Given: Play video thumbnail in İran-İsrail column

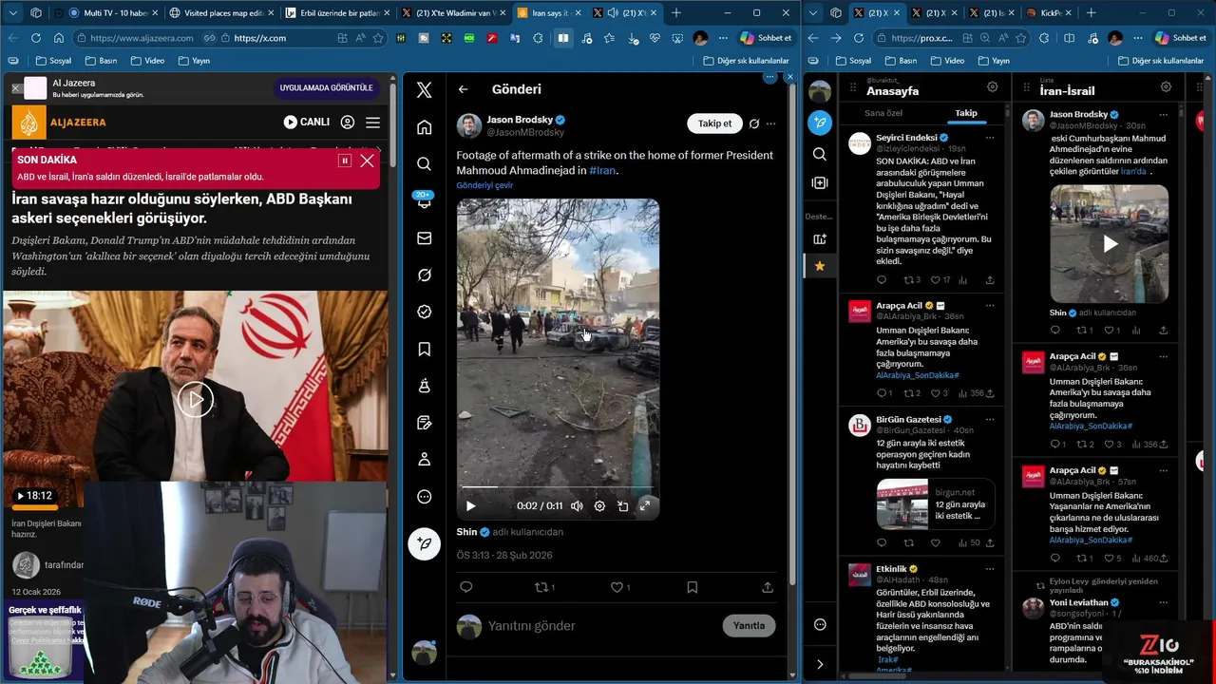Looking at the screenshot, I should (1110, 244).
